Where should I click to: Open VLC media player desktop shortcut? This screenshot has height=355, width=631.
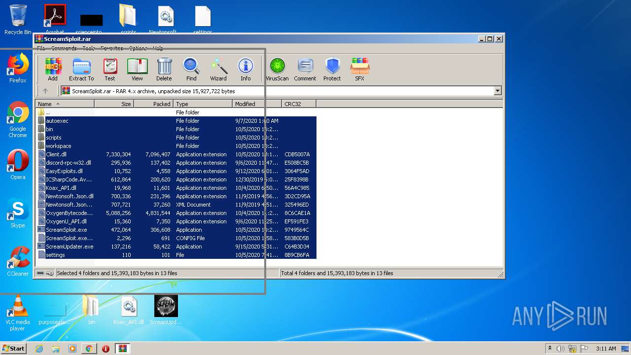click(x=18, y=313)
